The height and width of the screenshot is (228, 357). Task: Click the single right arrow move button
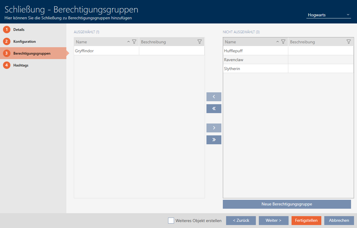click(214, 128)
